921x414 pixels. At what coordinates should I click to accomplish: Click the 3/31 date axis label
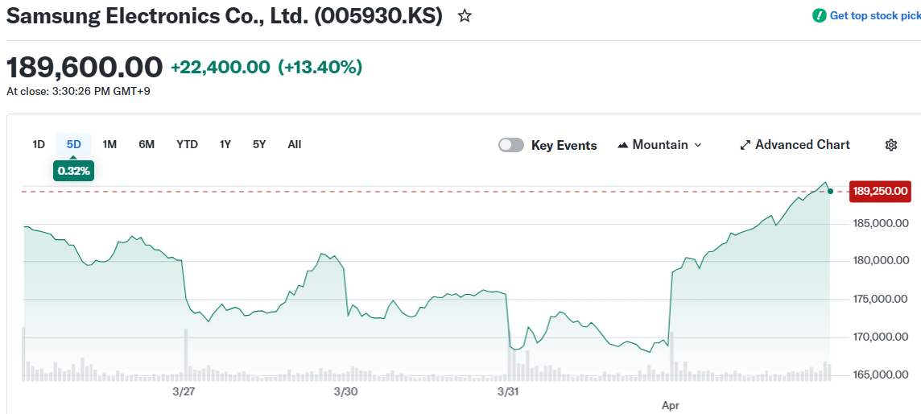click(x=508, y=391)
